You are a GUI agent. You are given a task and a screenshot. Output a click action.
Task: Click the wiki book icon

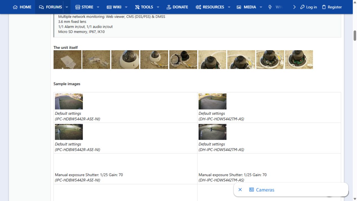109,7
